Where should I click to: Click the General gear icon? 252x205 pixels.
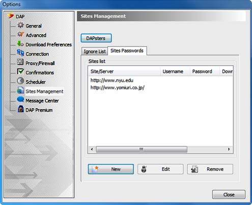point(20,25)
